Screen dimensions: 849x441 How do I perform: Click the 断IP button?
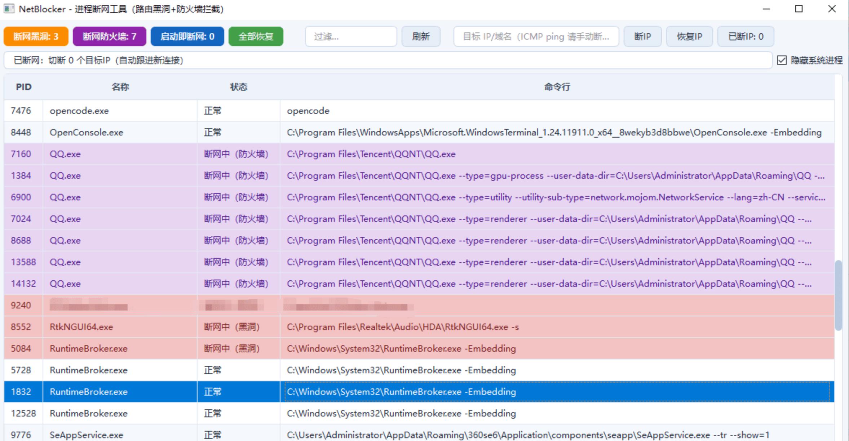[x=642, y=36]
